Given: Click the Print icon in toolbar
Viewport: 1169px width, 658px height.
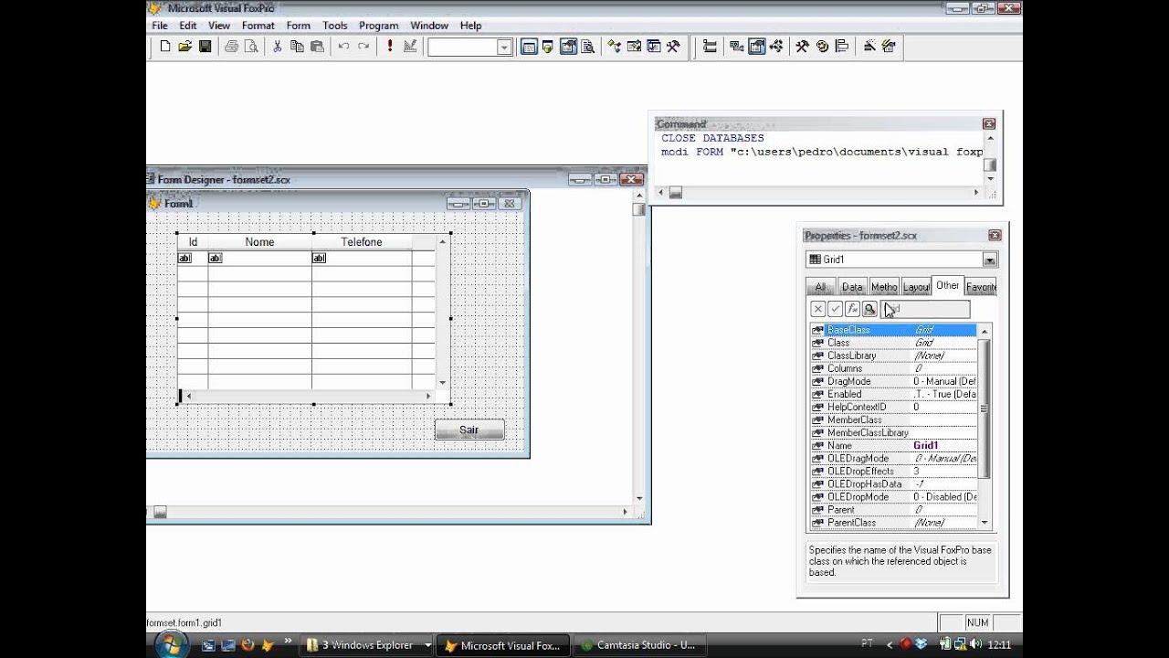Looking at the screenshot, I should [231, 47].
